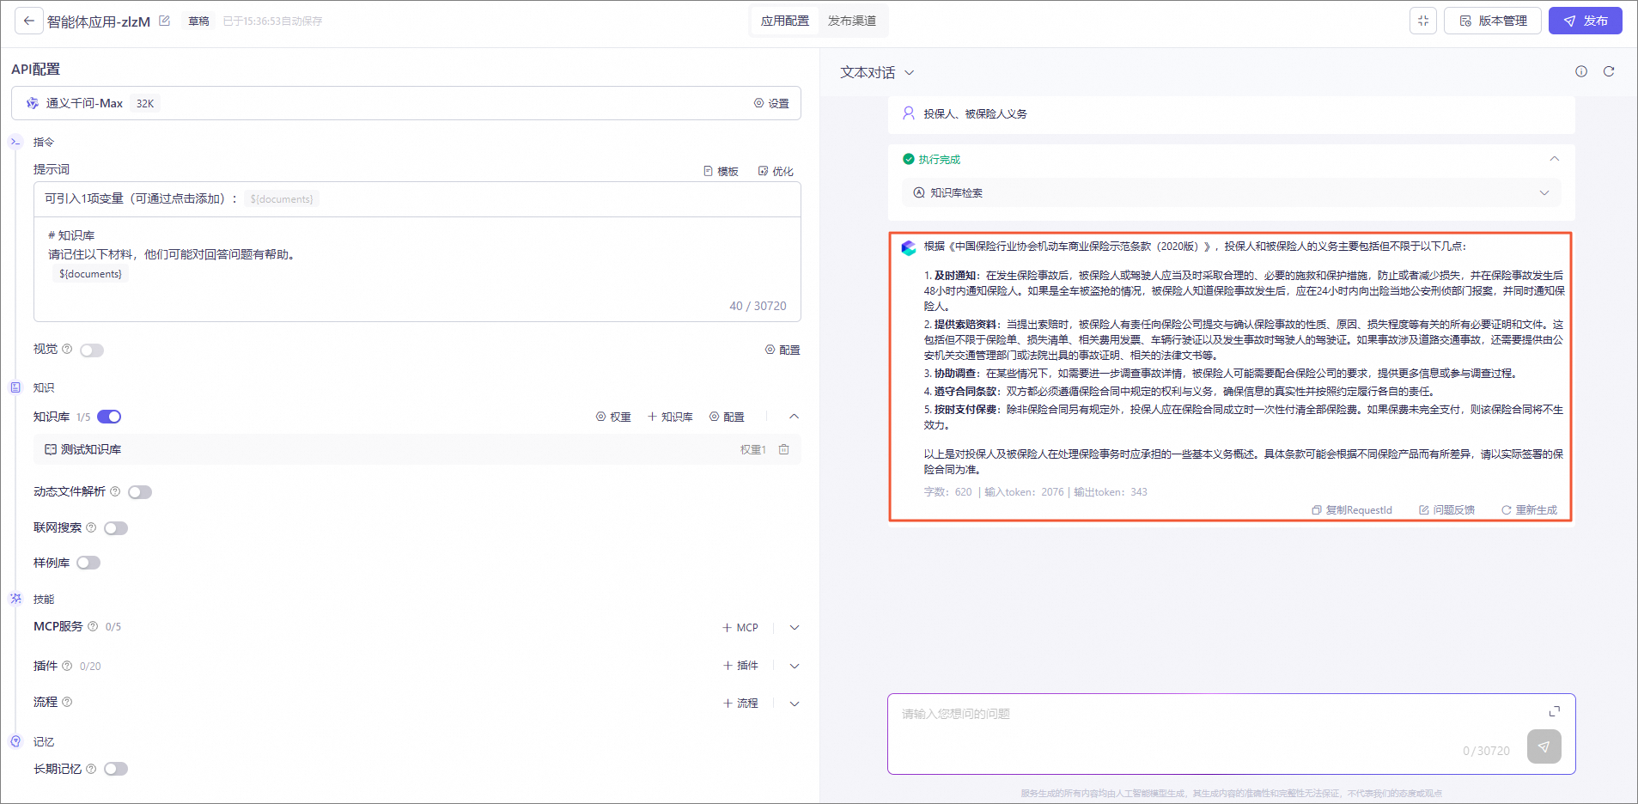The width and height of the screenshot is (1638, 804).
Task: Enable the 样例库 switch
Action: (x=88, y=563)
